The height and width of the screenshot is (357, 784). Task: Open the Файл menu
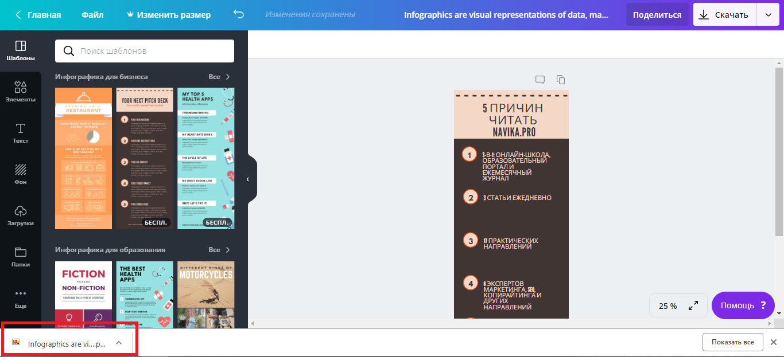(x=92, y=15)
